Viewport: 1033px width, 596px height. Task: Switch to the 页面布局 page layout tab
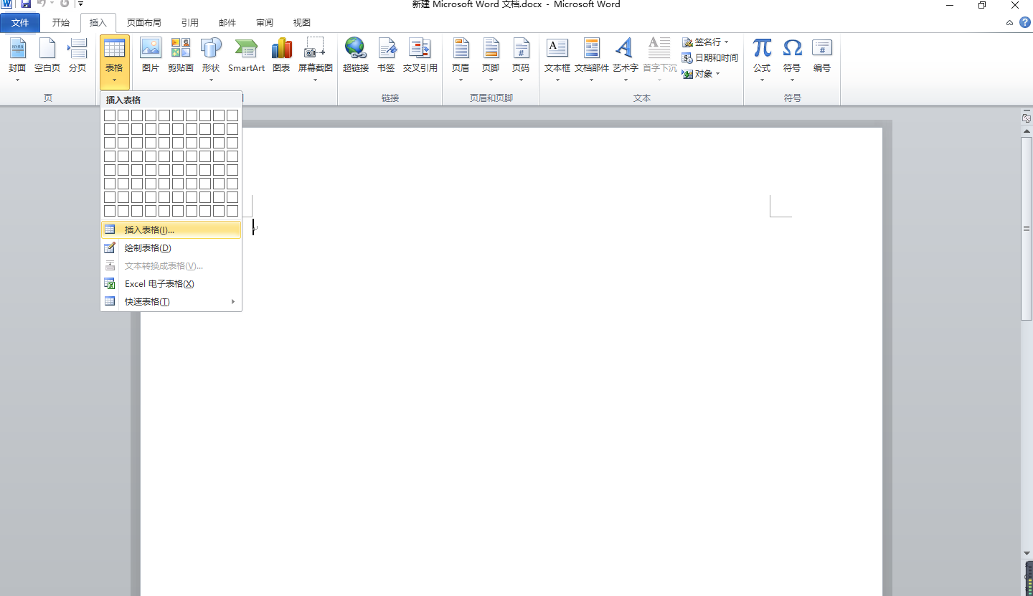pos(144,23)
